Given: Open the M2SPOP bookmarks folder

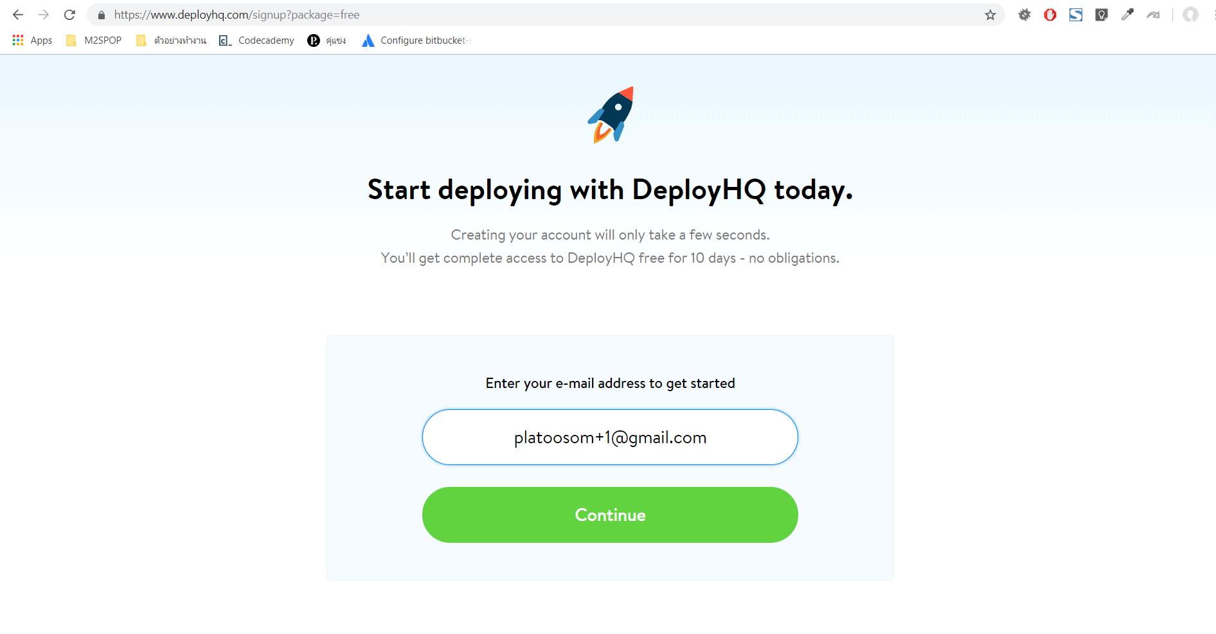Looking at the screenshot, I should coord(93,40).
